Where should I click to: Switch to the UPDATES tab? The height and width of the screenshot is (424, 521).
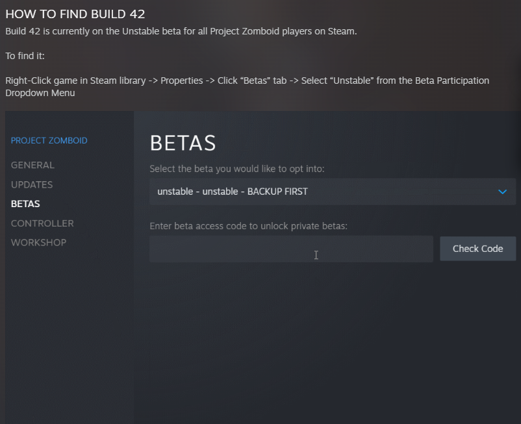pos(32,184)
